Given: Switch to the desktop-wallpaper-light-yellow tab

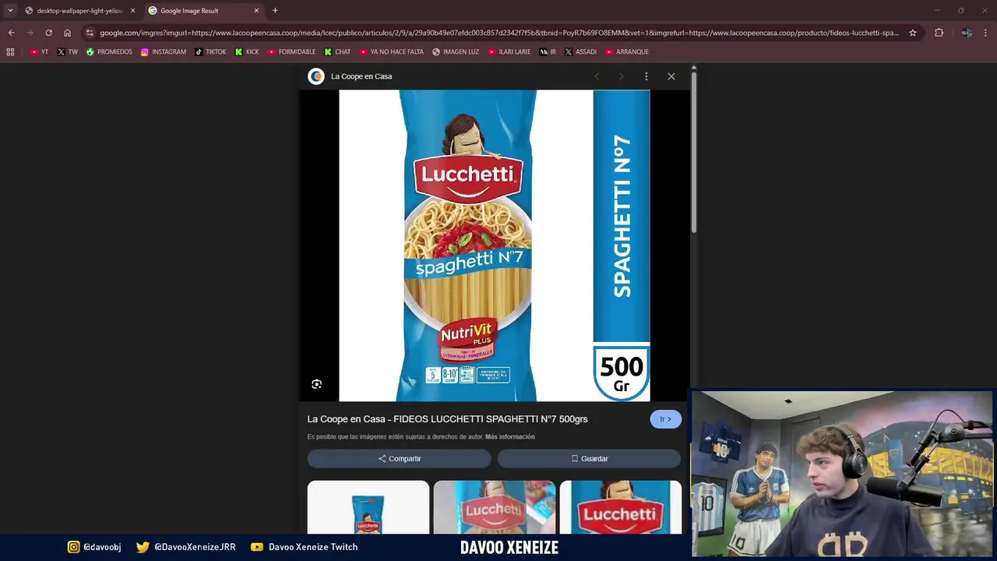Looking at the screenshot, I should point(80,11).
